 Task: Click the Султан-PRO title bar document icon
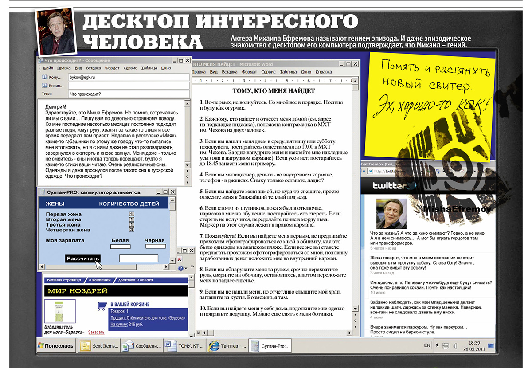coord(42,192)
